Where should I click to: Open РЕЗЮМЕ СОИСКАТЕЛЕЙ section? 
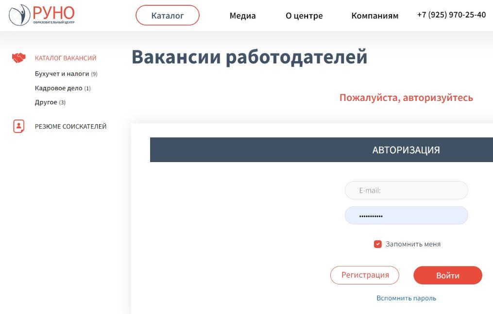click(x=70, y=127)
